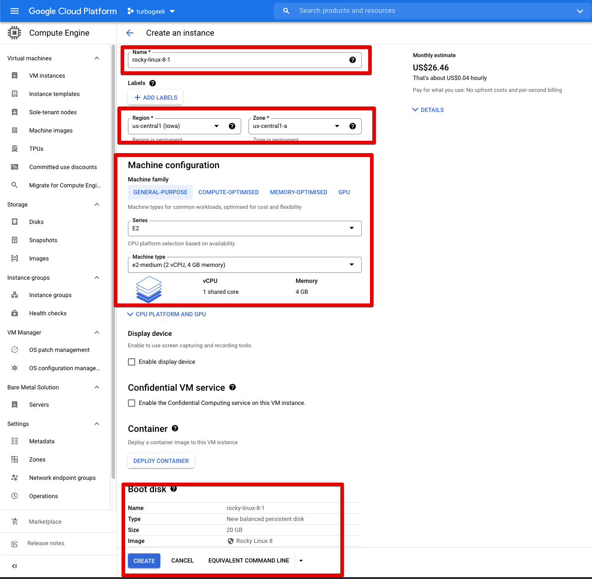The width and height of the screenshot is (592, 579).
Task: Click the Instance templates sidebar icon
Action: click(x=15, y=94)
